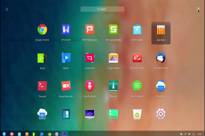This screenshot has width=205, height=136.
Task: Open Chrome from the dock
Action: click(x=49, y=134)
